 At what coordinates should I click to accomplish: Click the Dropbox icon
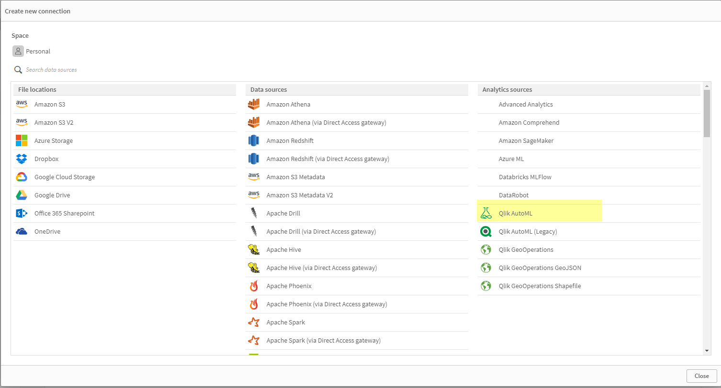(22, 159)
